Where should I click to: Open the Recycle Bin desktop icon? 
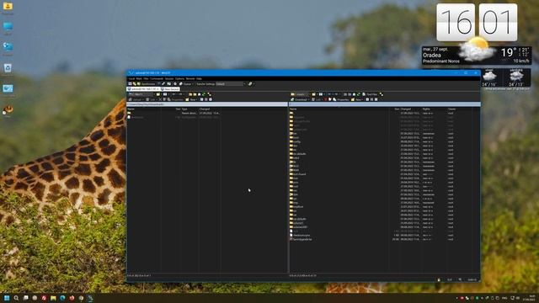(x=8, y=68)
